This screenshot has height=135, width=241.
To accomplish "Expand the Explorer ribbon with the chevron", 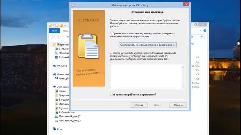I will point(200,31).
